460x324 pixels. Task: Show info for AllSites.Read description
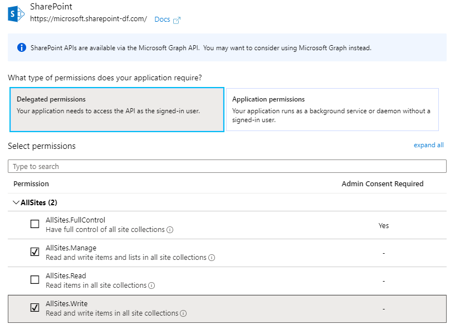[x=151, y=286]
